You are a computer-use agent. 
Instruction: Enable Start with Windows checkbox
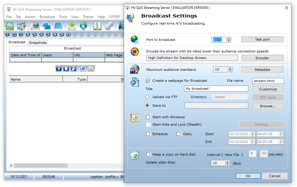[148, 117]
